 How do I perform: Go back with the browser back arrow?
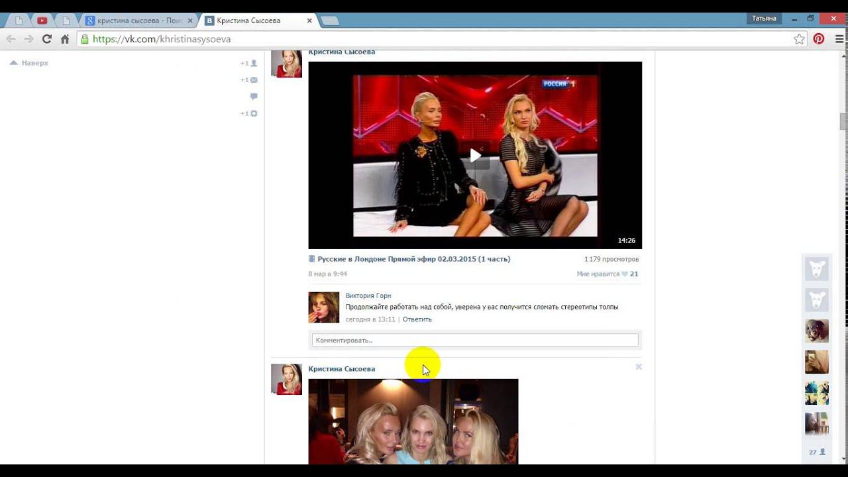coord(11,39)
